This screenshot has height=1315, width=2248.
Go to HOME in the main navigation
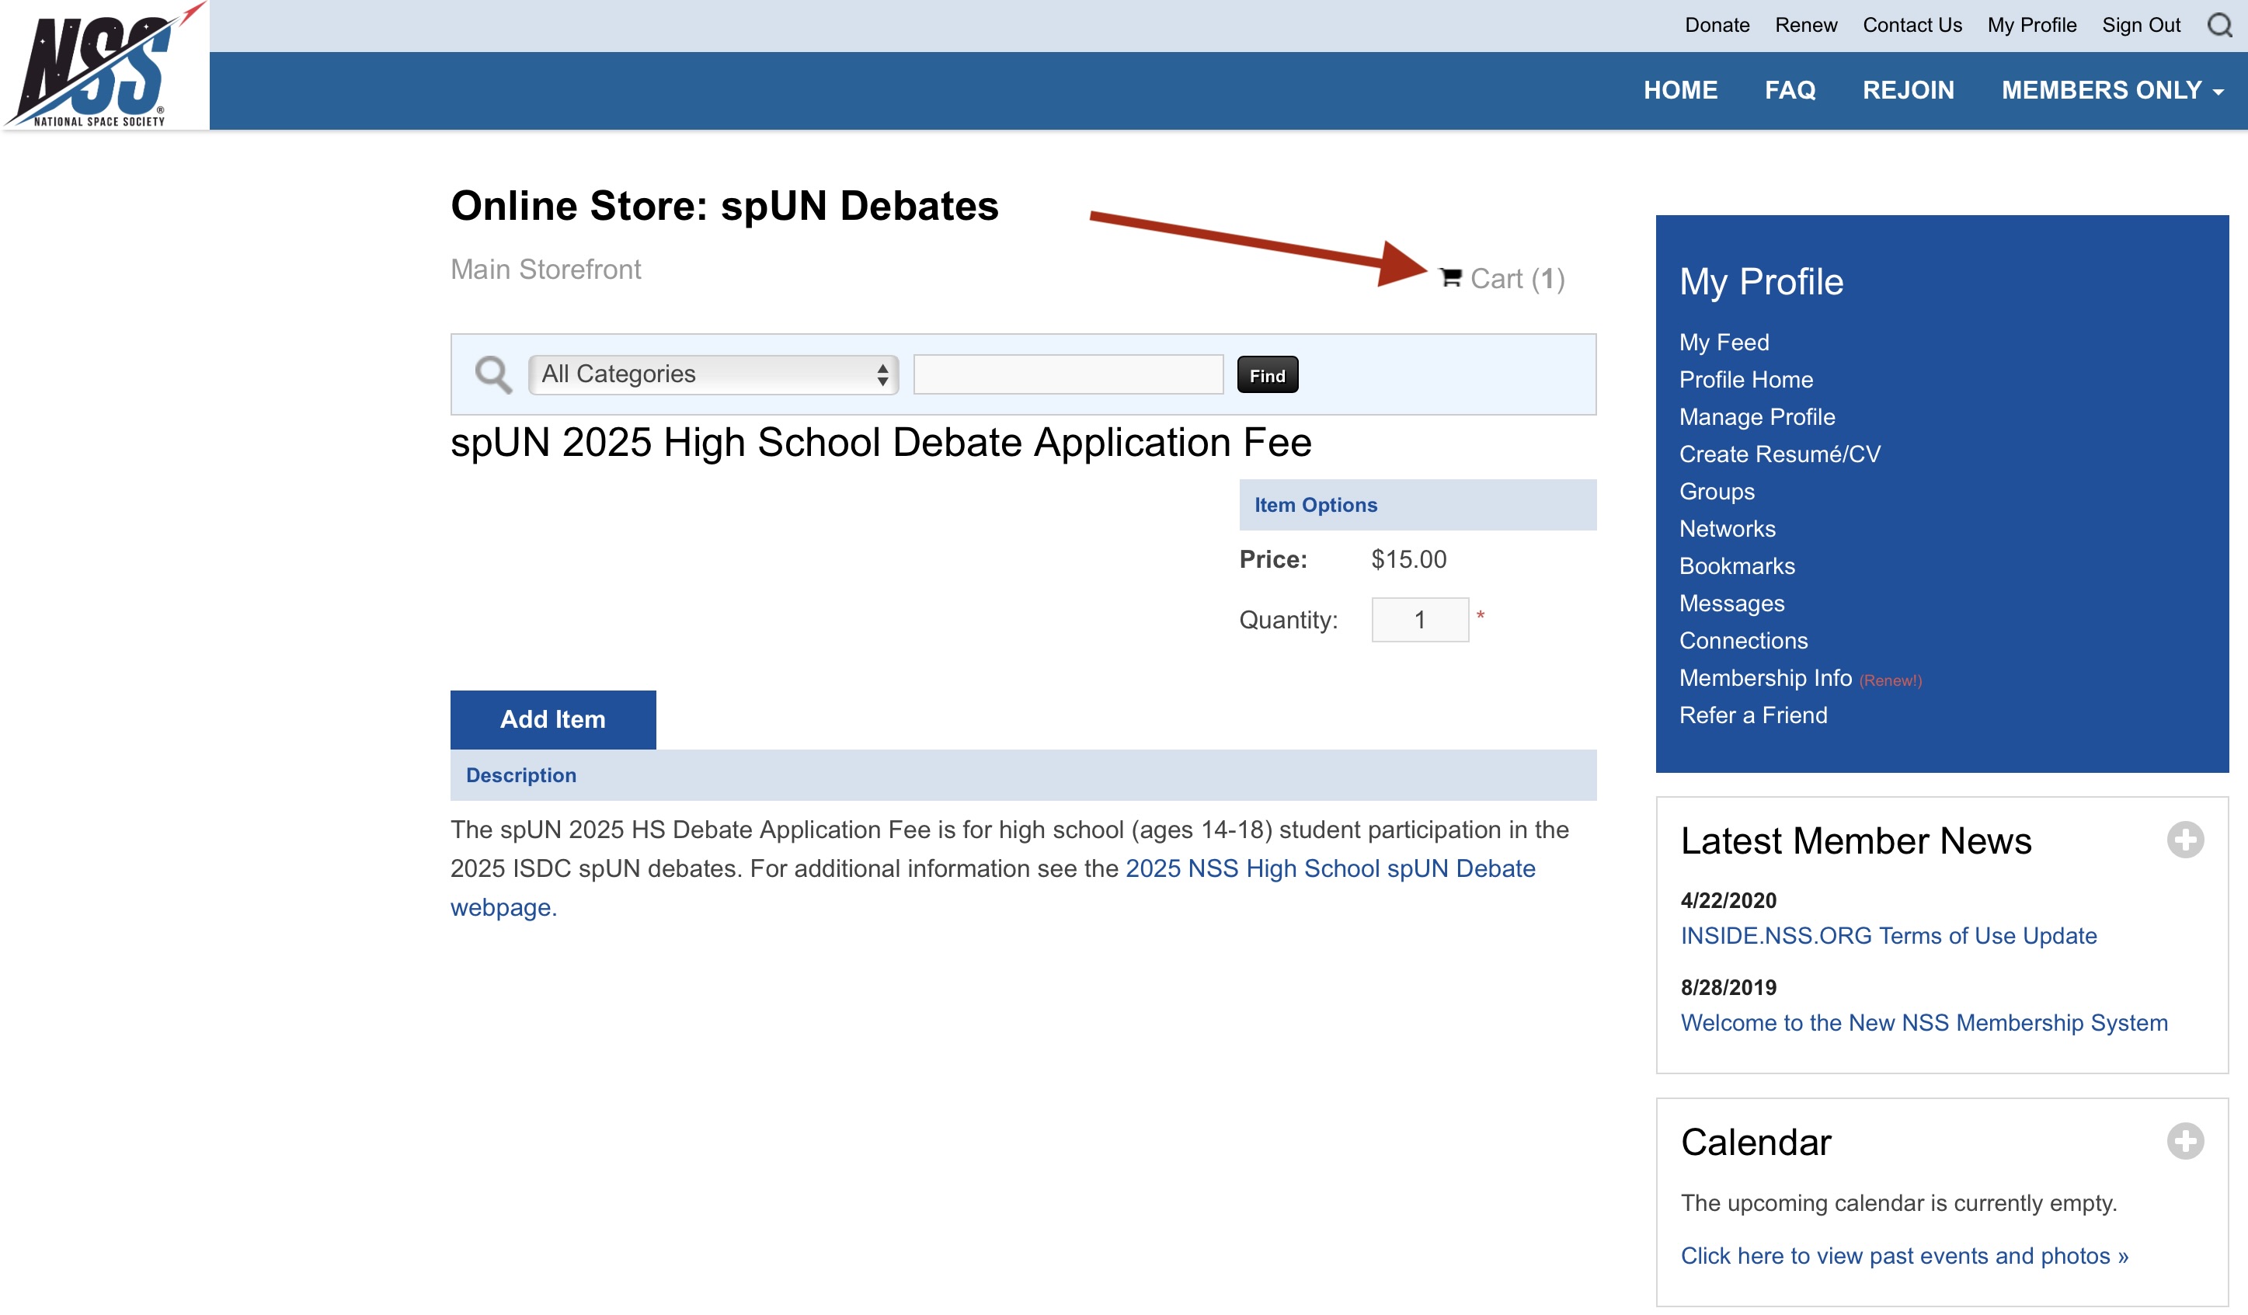click(1681, 90)
